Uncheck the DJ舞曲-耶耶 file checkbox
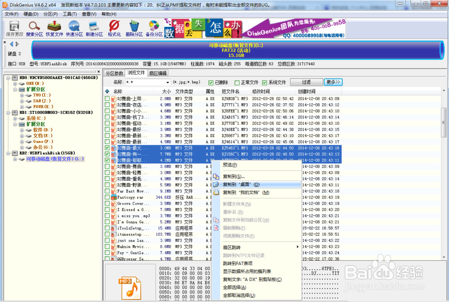Screen dimensions: 449x302 [107, 160]
